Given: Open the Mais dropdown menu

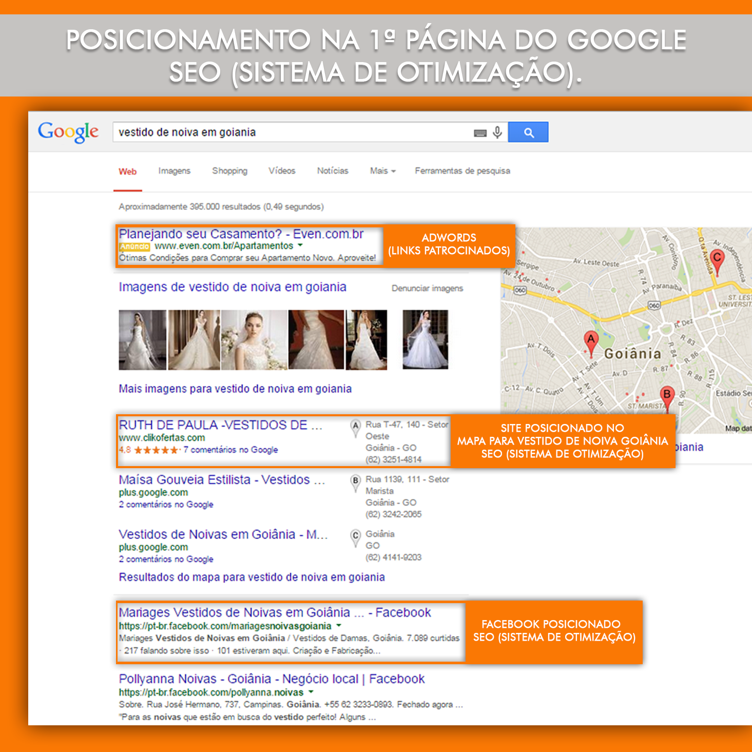Looking at the screenshot, I should pos(383,171).
